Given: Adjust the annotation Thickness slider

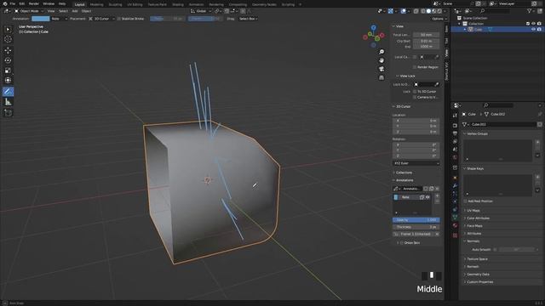Looking at the screenshot, I should tap(416, 227).
